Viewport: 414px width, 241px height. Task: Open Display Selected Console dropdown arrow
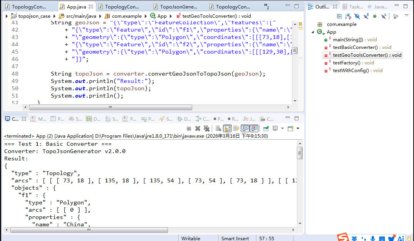[x=282, y=128]
